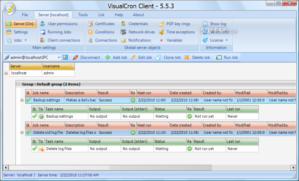Open Notifications

tap(136, 40)
